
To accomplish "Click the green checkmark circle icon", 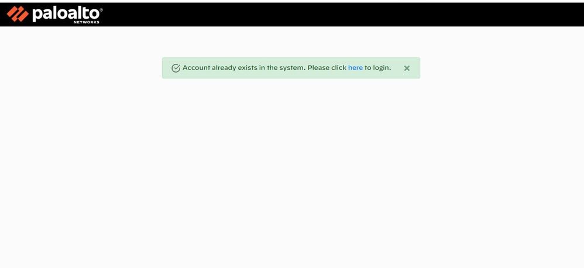I will (x=176, y=68).
